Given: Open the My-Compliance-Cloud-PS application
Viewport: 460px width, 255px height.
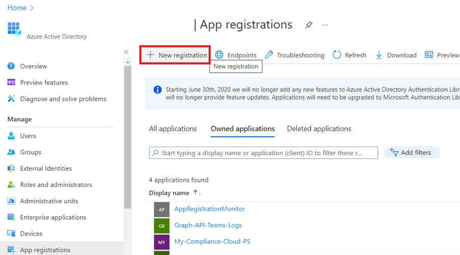Looking at the screenshot, I should coord(212,242).
